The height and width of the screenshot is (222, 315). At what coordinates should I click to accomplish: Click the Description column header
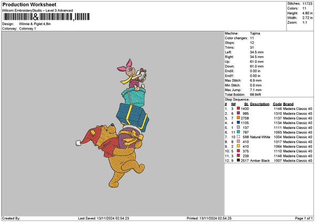[259, 103]
